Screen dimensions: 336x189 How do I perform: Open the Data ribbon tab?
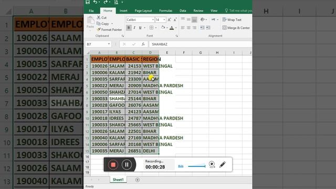point(183,10)
